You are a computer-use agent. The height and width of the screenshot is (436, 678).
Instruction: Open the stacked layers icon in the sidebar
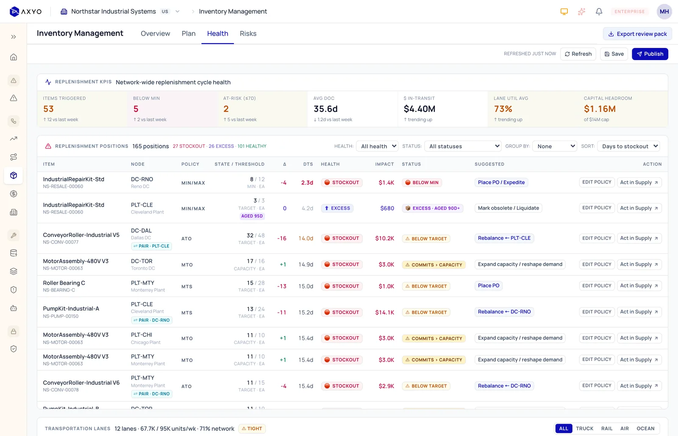[x=14, y=272]
